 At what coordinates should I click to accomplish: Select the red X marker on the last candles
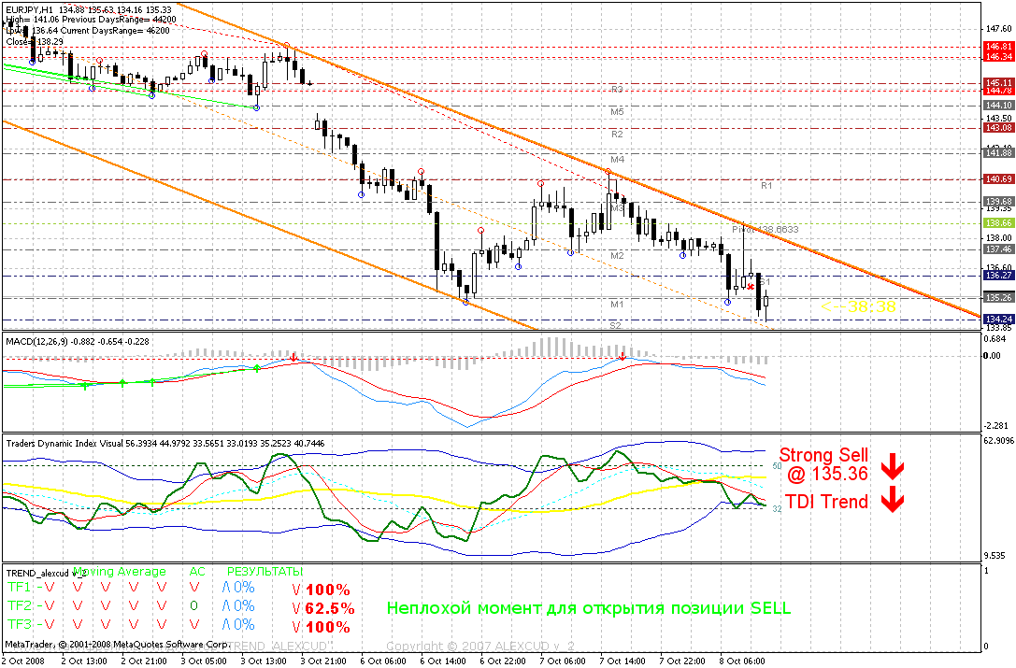point(751,287)
